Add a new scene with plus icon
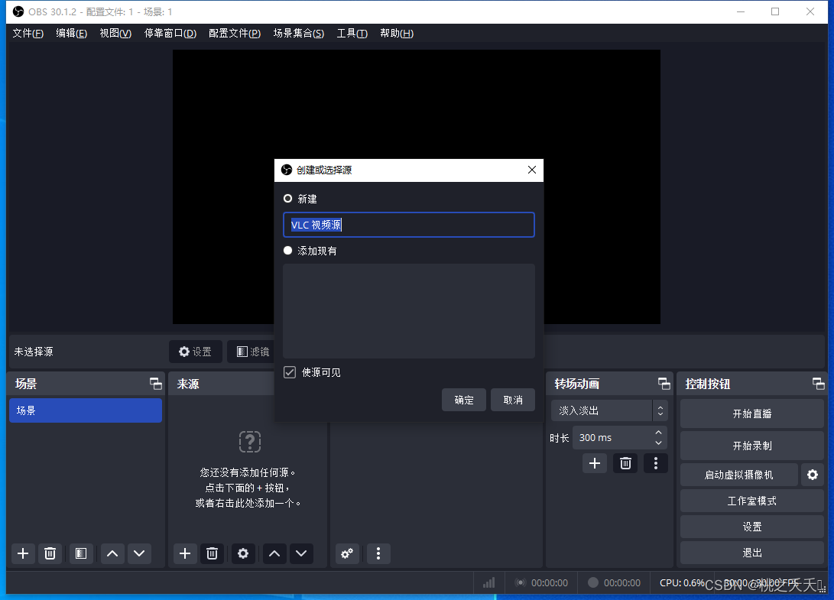Screen dimensions: 834x600 [x=23, y=553]
